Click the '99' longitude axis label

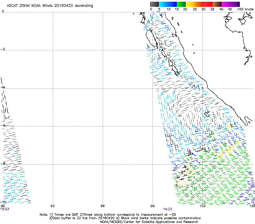tap(152, 206)
